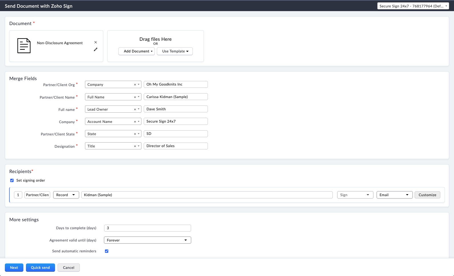Edit the Non-Disclosure Agreement with pencil icon
Viewport: 454px width, 276px height.
pyautogui.click(x=96, y=49)
